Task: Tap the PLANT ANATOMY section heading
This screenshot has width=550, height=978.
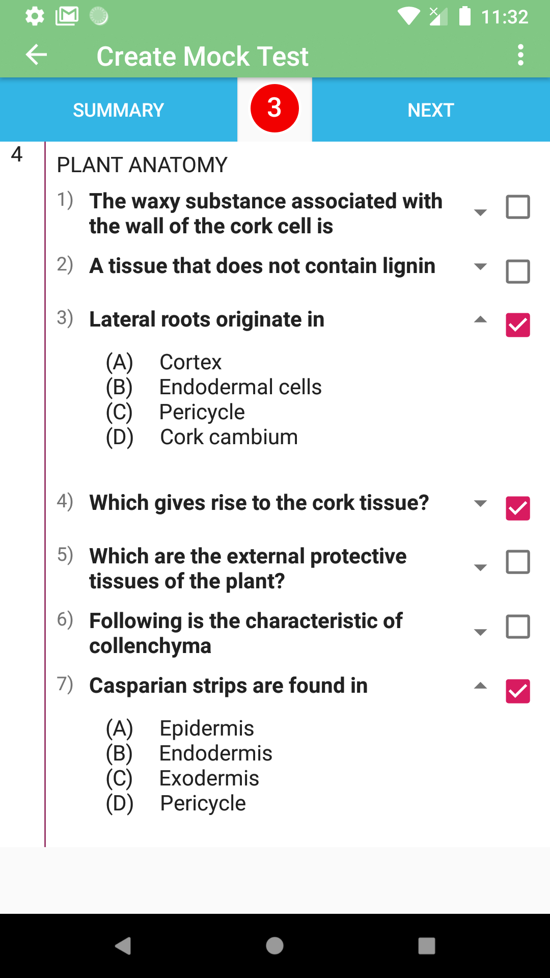Action: 142,165
